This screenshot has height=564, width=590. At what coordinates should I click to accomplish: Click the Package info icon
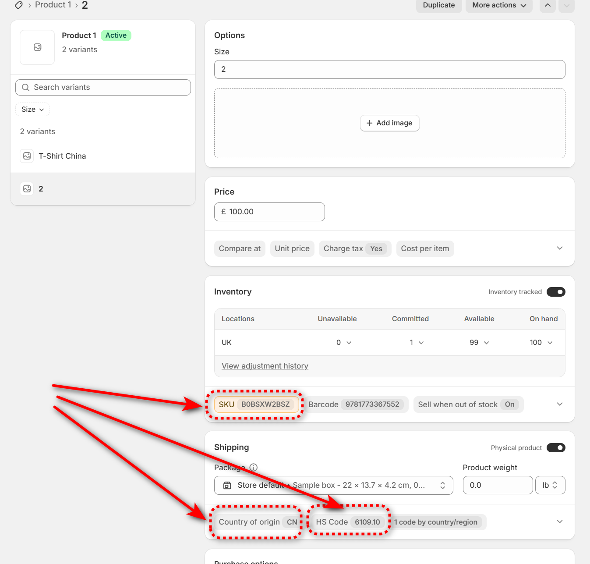pyautogui.click(x=253, y=468)
